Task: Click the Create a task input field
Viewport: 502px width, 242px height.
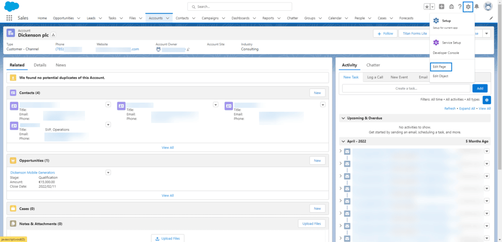Action: pos(406,88)
